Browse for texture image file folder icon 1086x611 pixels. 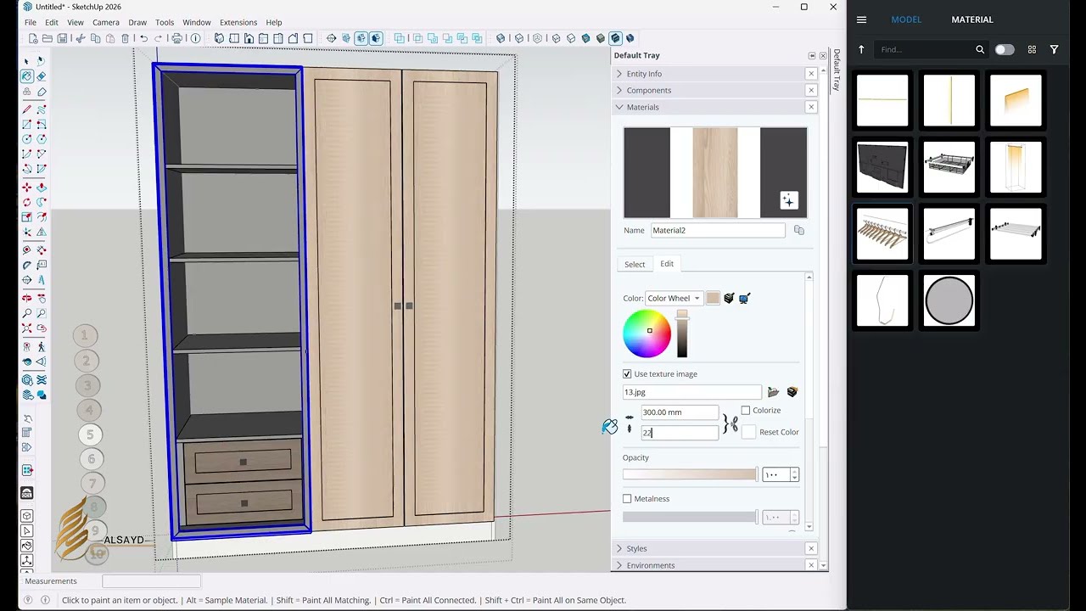(773, 392)
